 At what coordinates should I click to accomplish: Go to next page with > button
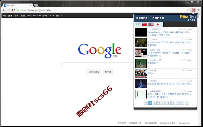[182, 103]
